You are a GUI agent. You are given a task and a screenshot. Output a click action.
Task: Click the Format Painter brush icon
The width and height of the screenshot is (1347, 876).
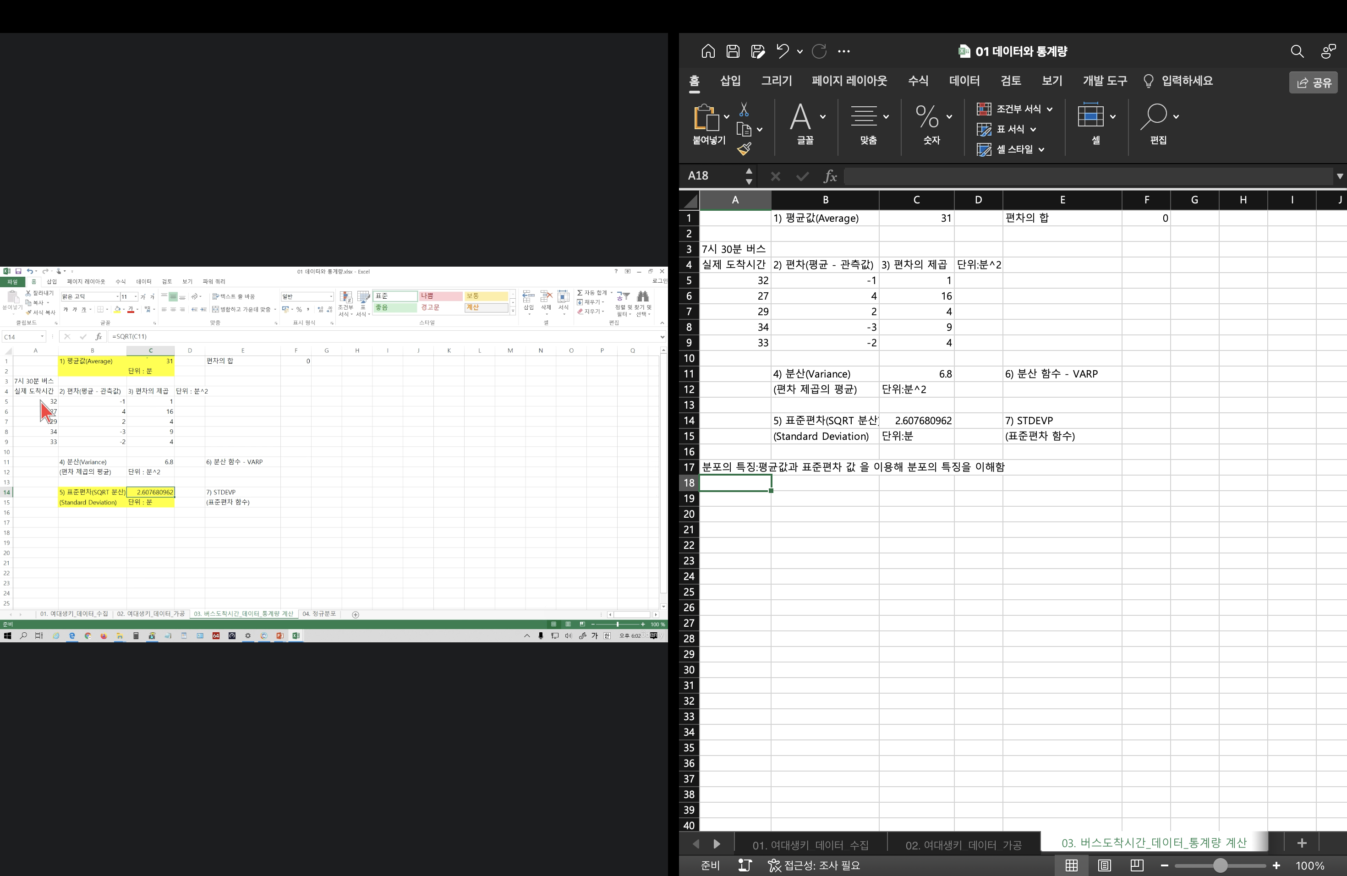point(744,149)
